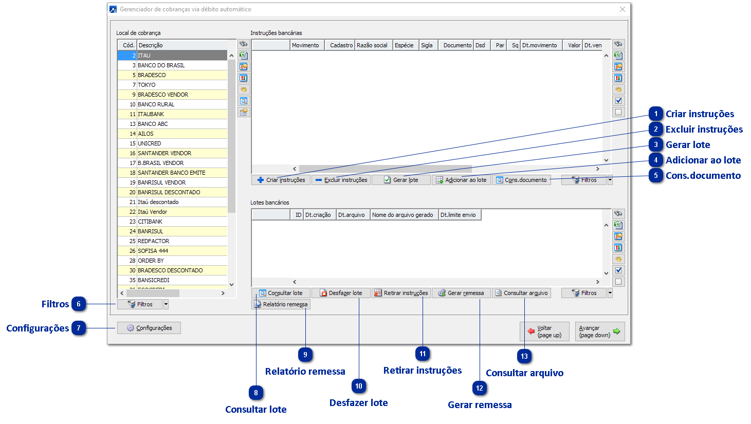Click the magnifier view icon beside Local de cobrança
Image resolution: width=751 pixels, height=424 pixels.
[x=244, y=101]
